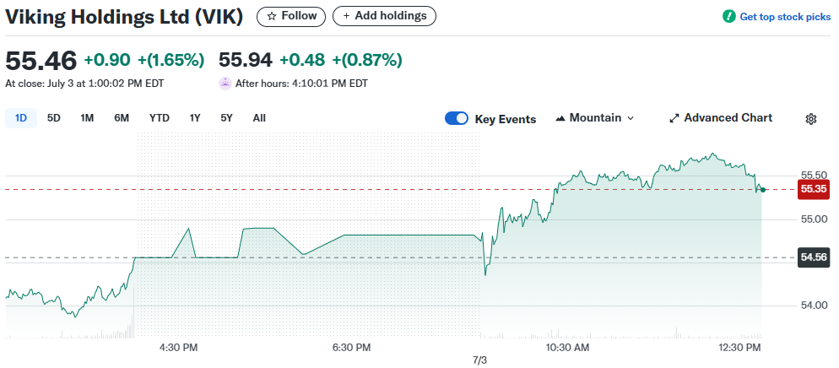The image size is (839, 368).
Task: Click the +(1.65%) percent change
Action: click(171, 60)
